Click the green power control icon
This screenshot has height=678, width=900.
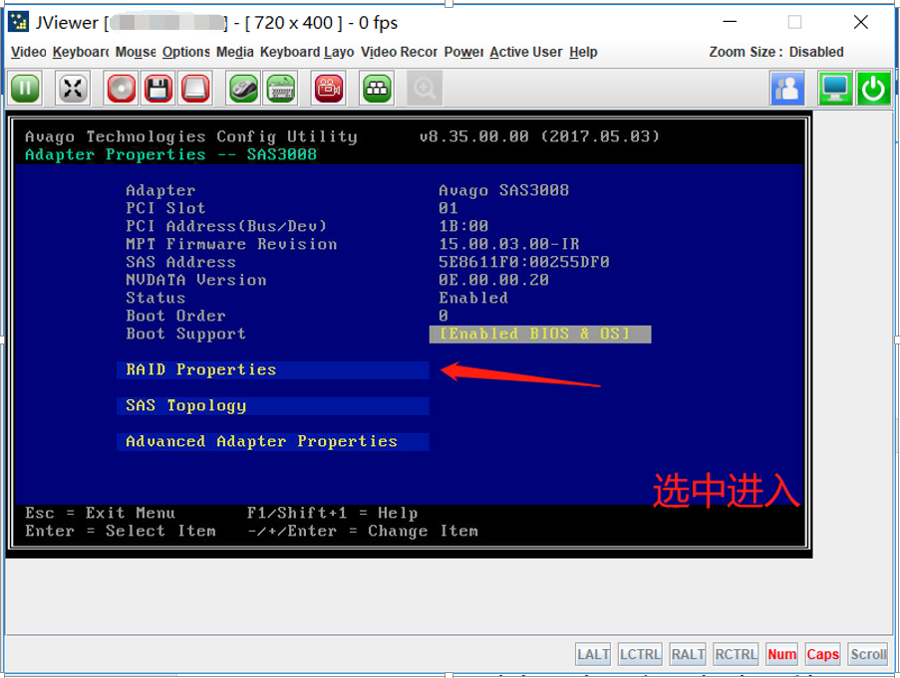tap(874, 88)
